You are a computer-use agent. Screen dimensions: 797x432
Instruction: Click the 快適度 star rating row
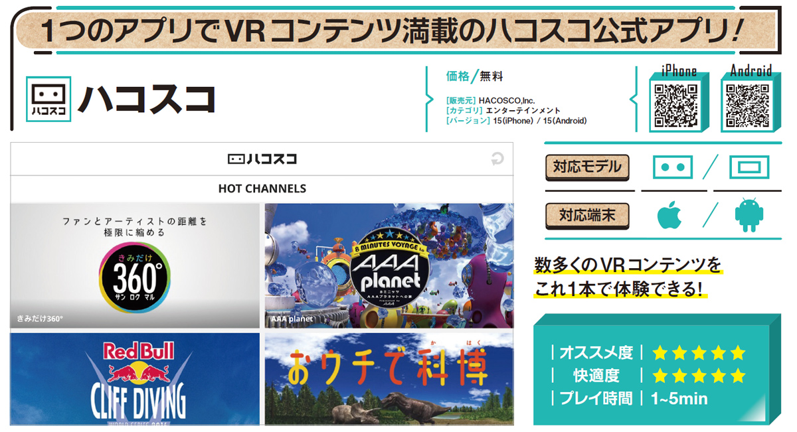(x=699, y=376)
